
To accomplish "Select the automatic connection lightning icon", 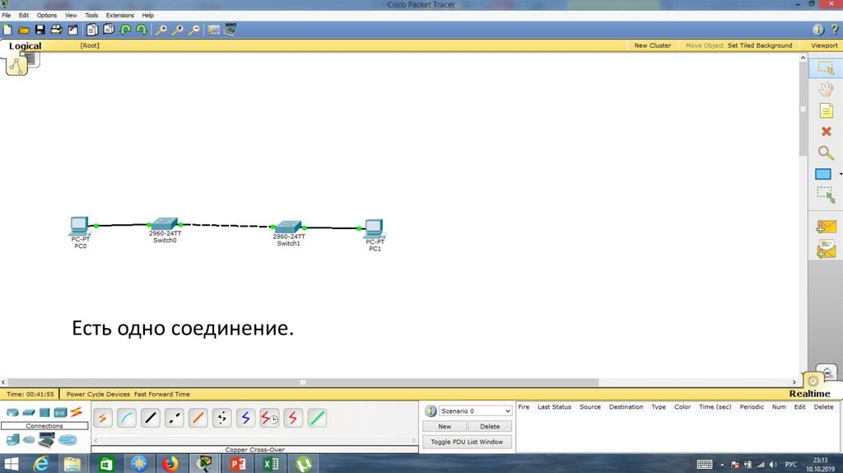I will click(x=103, y=418).
